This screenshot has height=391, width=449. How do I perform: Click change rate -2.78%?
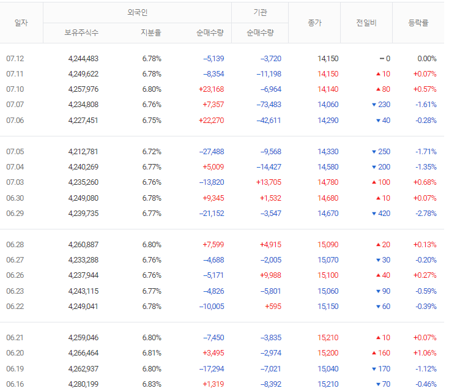point(426,214)
